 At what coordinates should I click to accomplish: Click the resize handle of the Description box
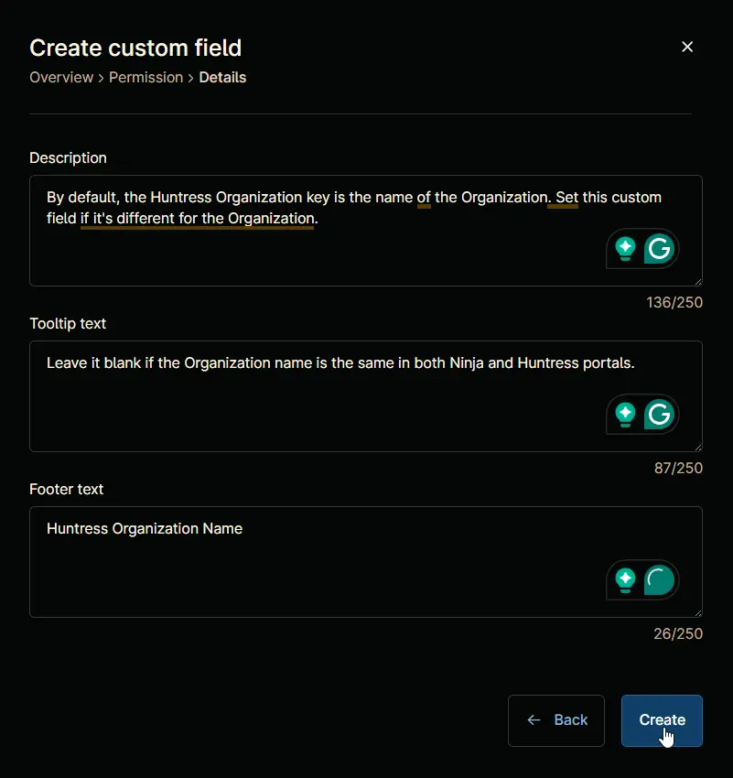698,281
